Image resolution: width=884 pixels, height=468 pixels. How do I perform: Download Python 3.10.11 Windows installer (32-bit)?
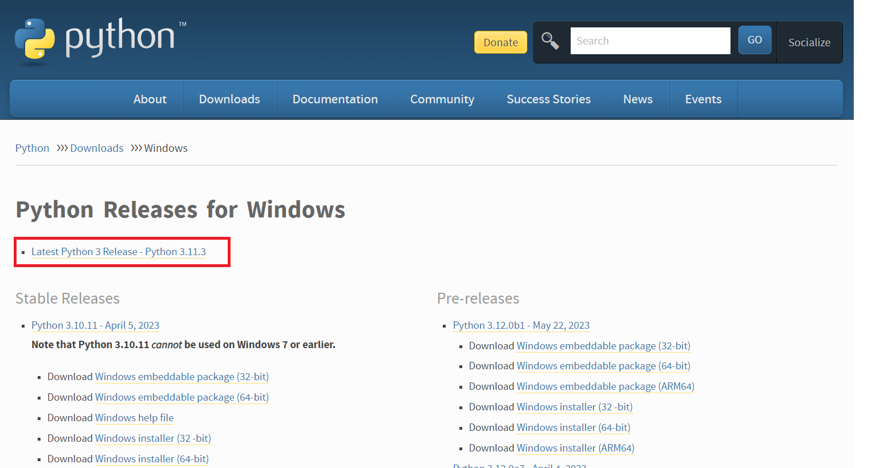[x=153, y=438]
